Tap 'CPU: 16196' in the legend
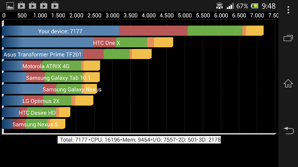This screenshot has height=167, width=298. point(105,140)
